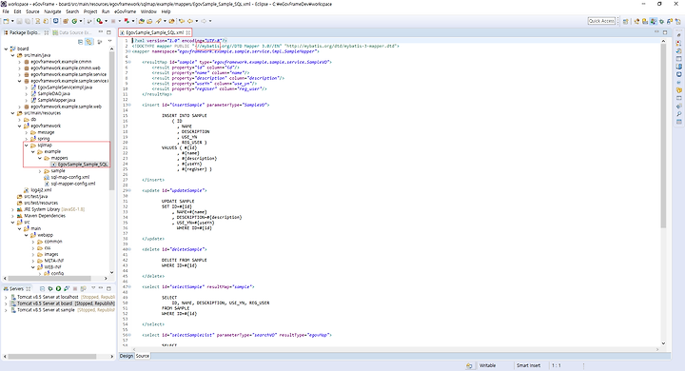
Task: Open the Window menu
Action: tap(148, 11)
